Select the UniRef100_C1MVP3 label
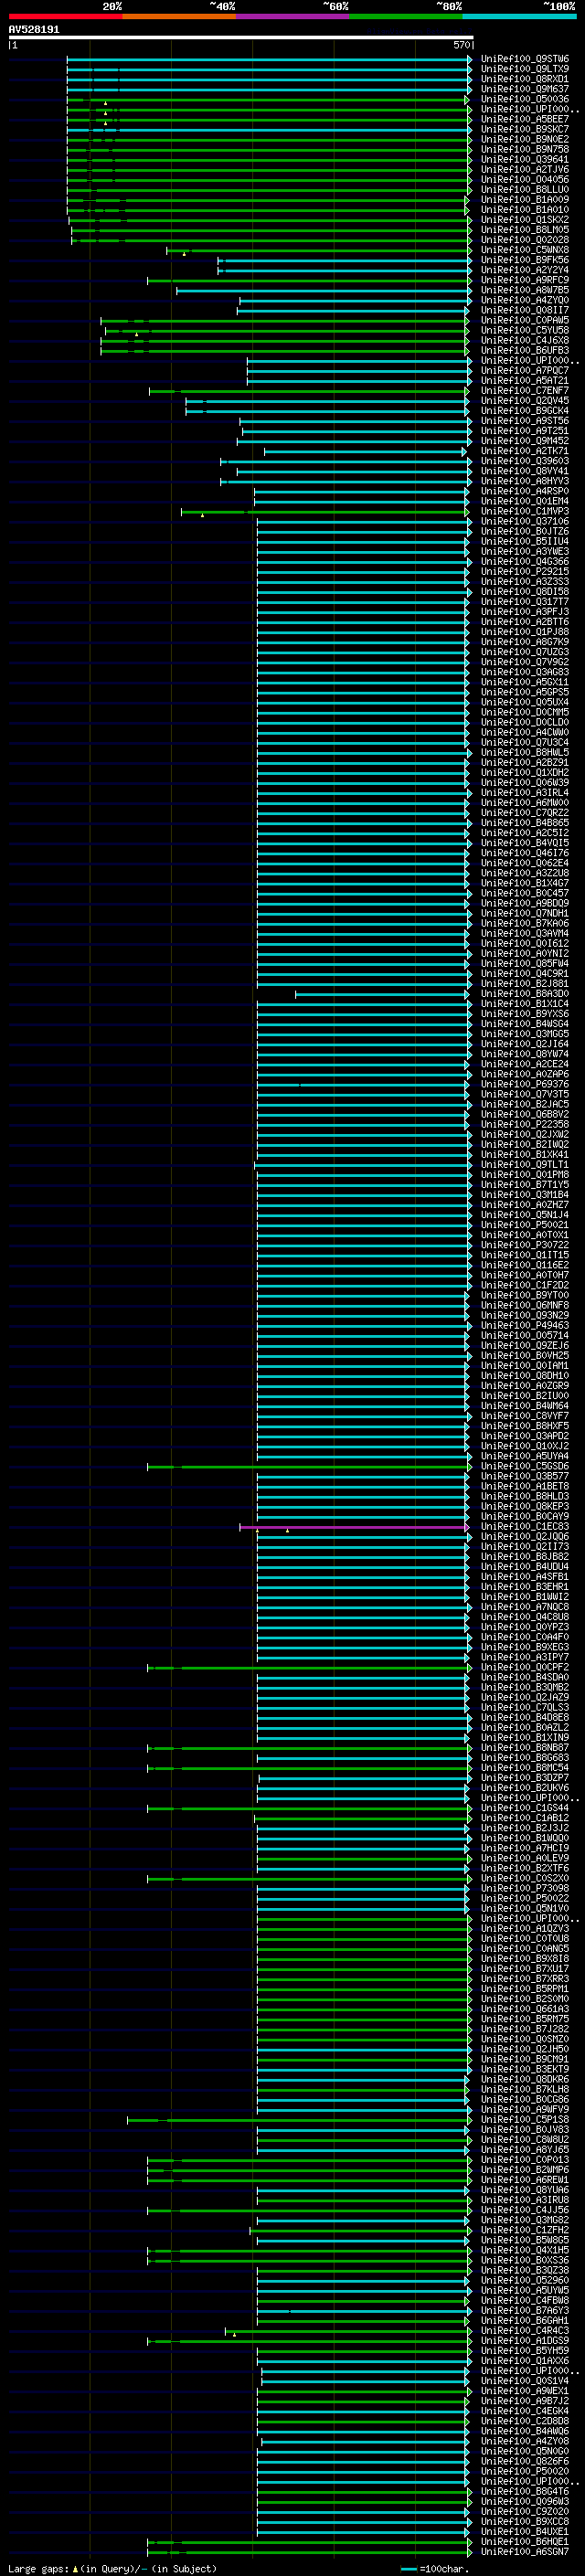 pos(525,511)
